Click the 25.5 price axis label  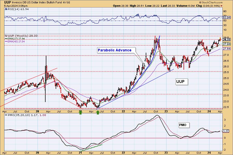point(226,72)
